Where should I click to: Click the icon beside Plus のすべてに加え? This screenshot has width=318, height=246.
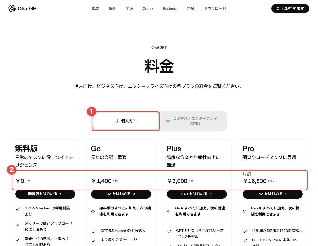coord(245,211)
